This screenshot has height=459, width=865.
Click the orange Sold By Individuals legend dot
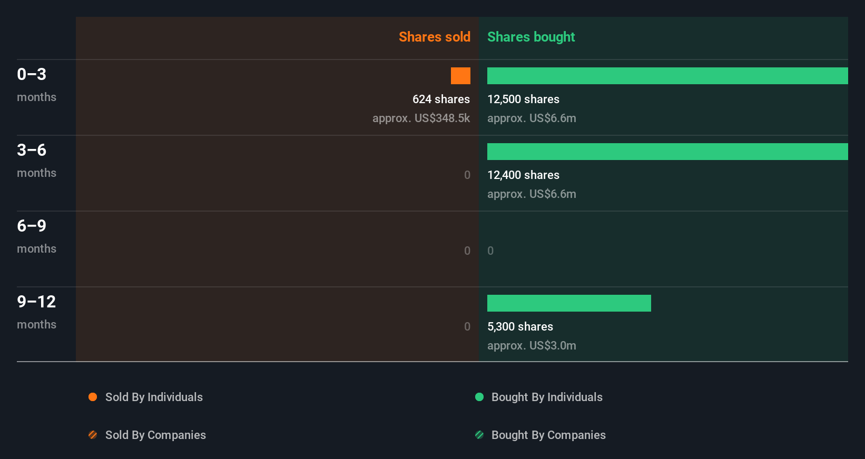(x=93, y=397)
